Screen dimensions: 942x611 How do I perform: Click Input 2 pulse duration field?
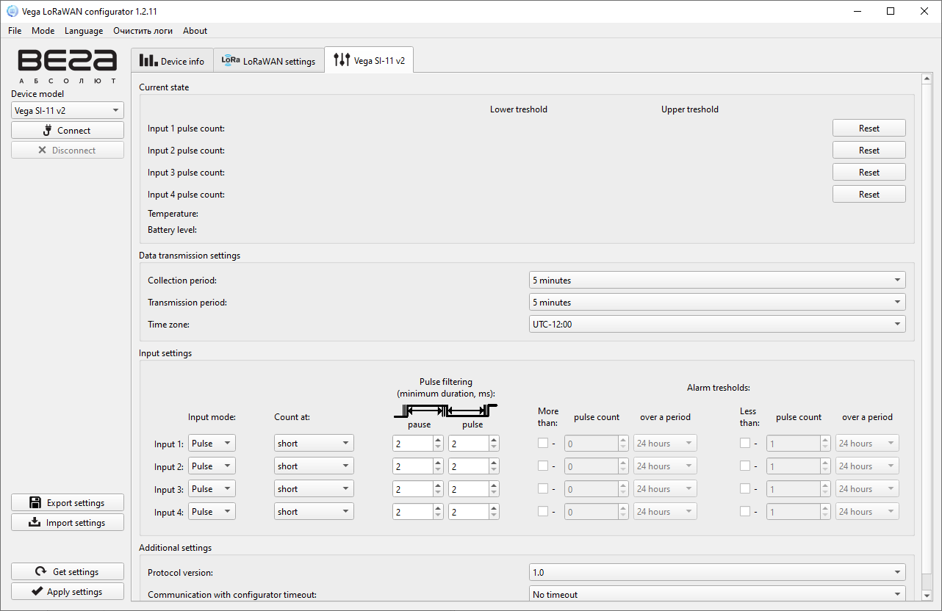point(469,466)
